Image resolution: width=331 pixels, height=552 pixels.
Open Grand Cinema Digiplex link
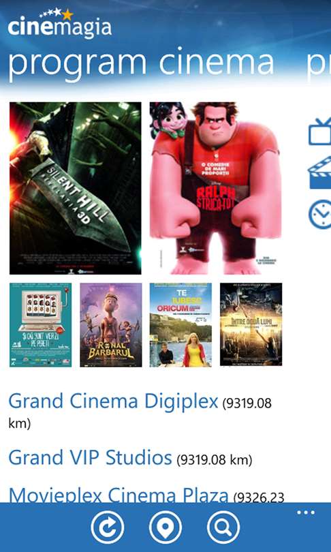tap(113, 401)
